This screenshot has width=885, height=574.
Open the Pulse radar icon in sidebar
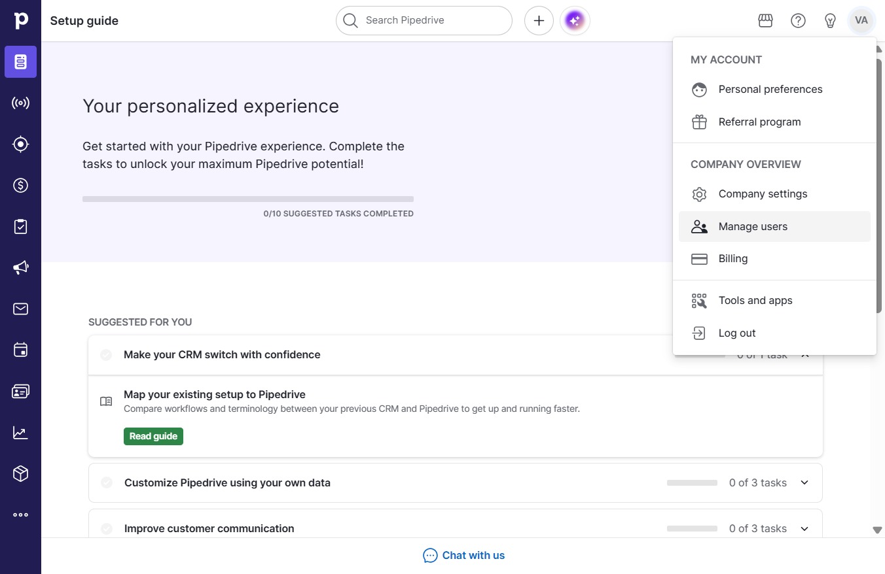coord(20,103)
